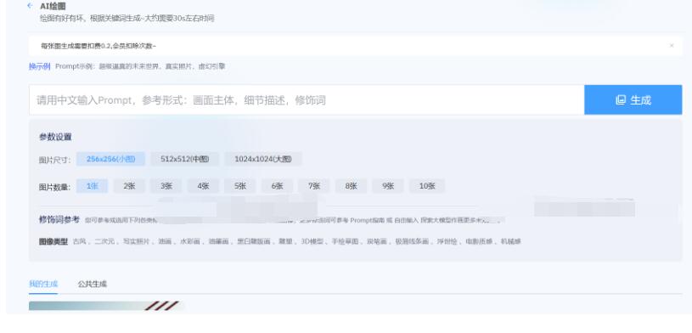
Task: Pick 雕塑 image type keyword
Action: (x=285, y=241)
